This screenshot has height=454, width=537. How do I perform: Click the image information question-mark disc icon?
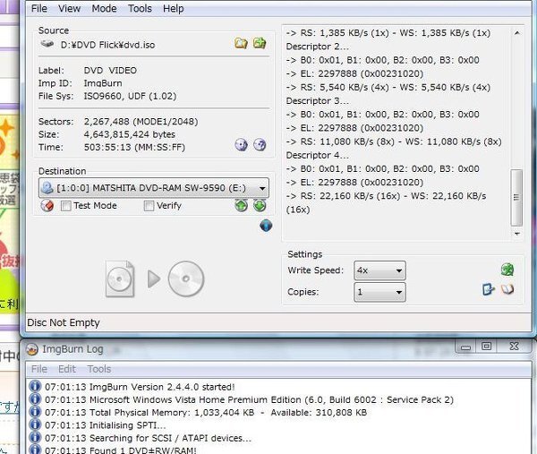[x=260, y=144]
